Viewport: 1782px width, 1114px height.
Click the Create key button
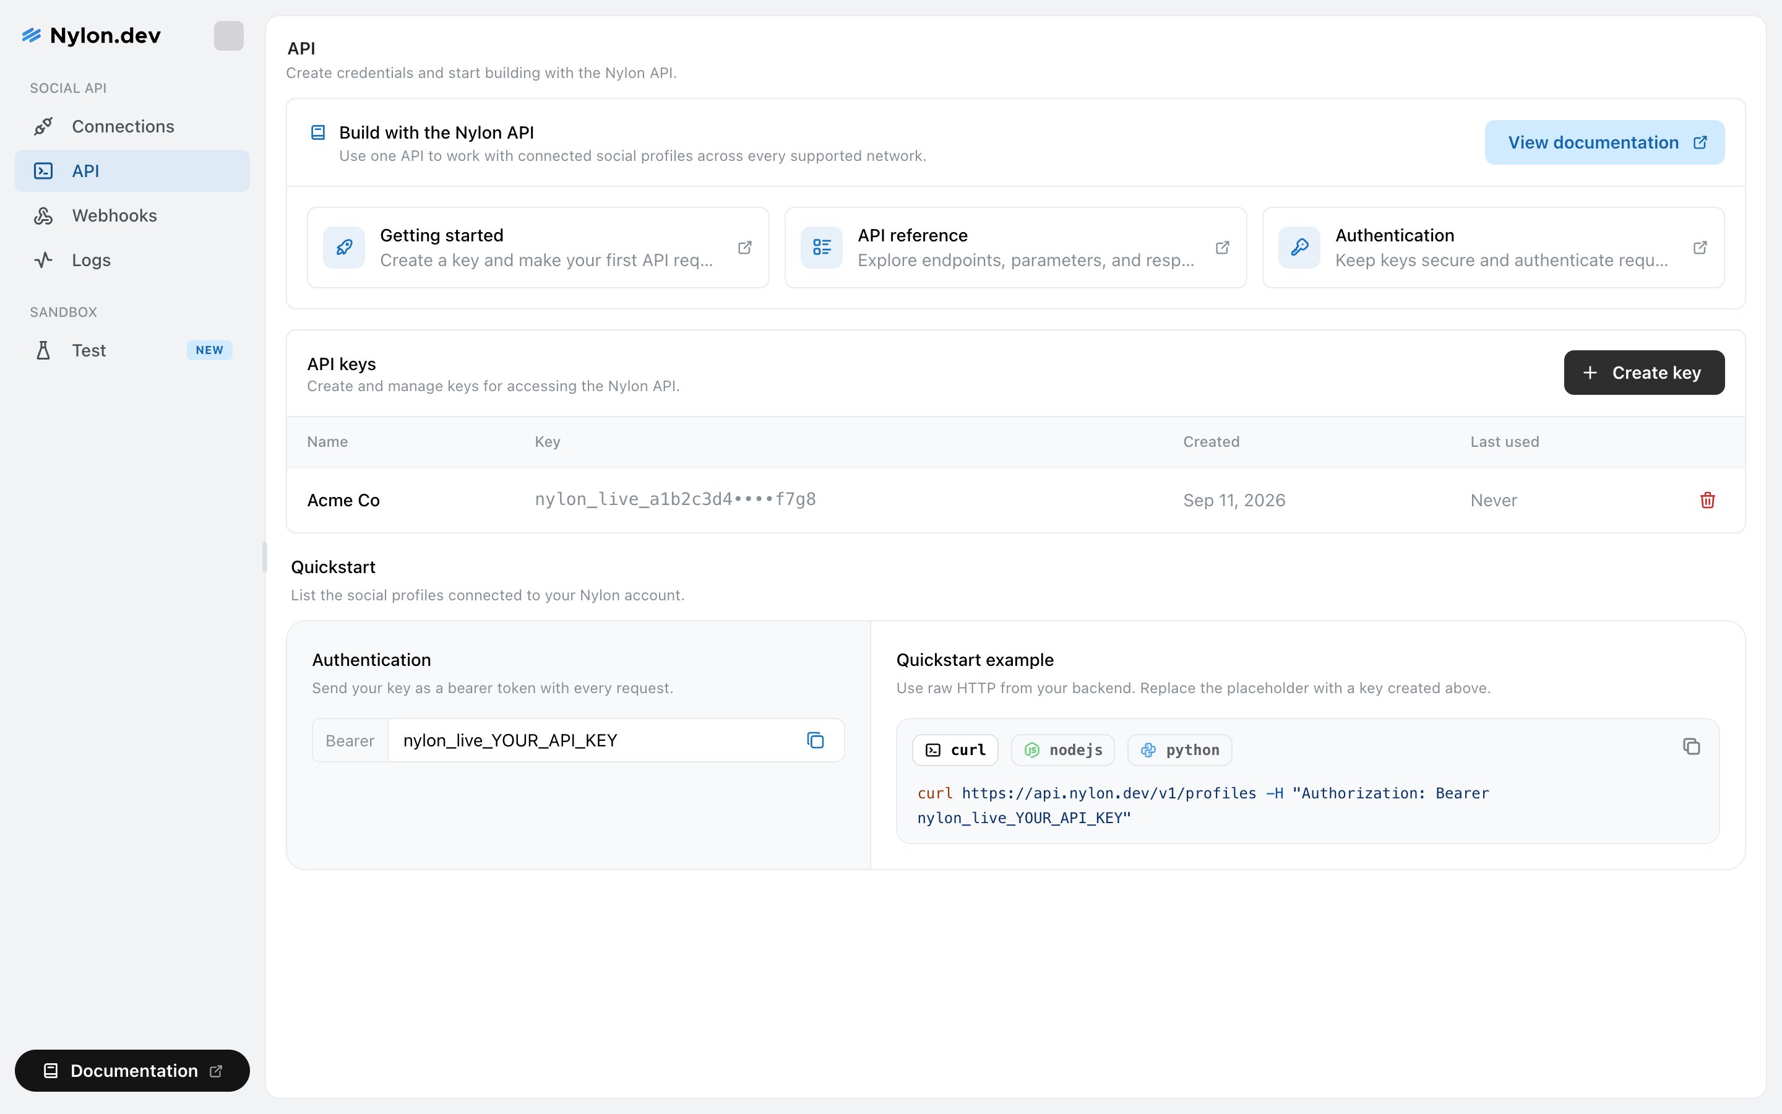(x=1644, y=373)
